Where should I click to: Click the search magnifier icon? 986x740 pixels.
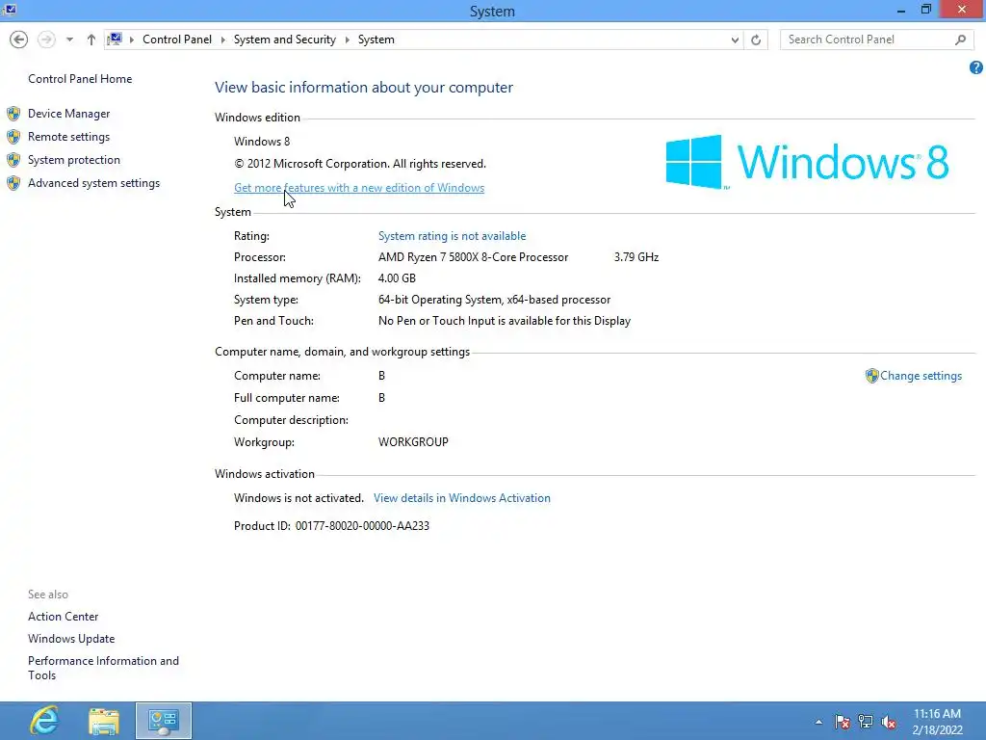pyautogui.click(x=960, y=40)
